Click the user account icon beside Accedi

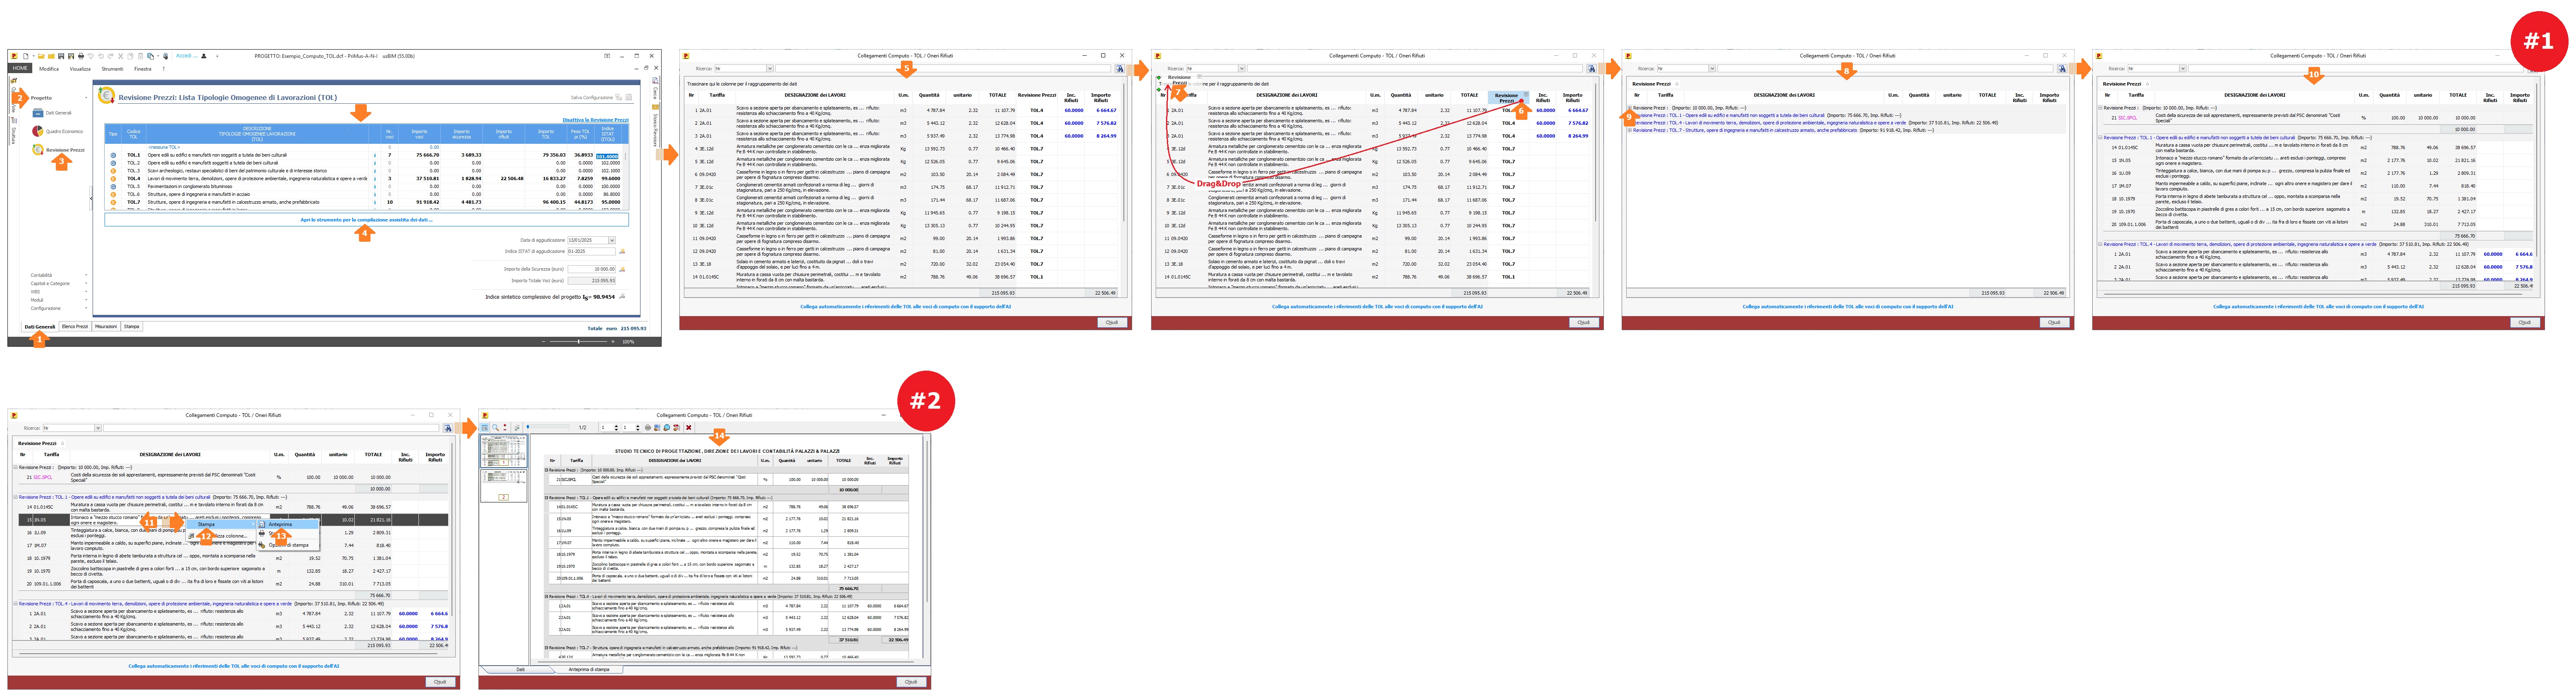click(x=204, y=56)
